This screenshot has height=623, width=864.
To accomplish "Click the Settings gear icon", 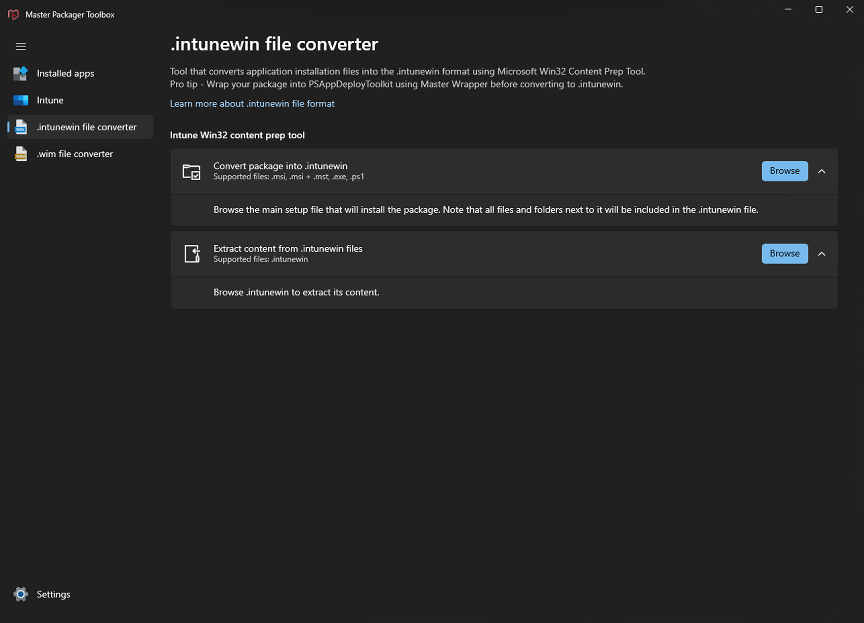I will [20, 594].
